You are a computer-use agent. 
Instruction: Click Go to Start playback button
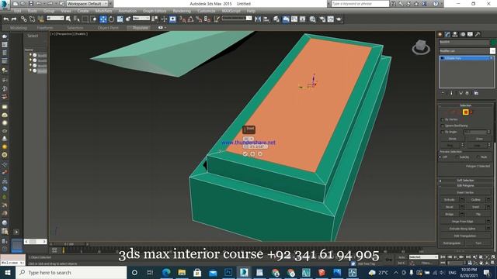coord(443,257)
